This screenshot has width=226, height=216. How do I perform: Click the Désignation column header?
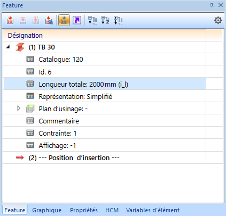click(x=104, y=36)
